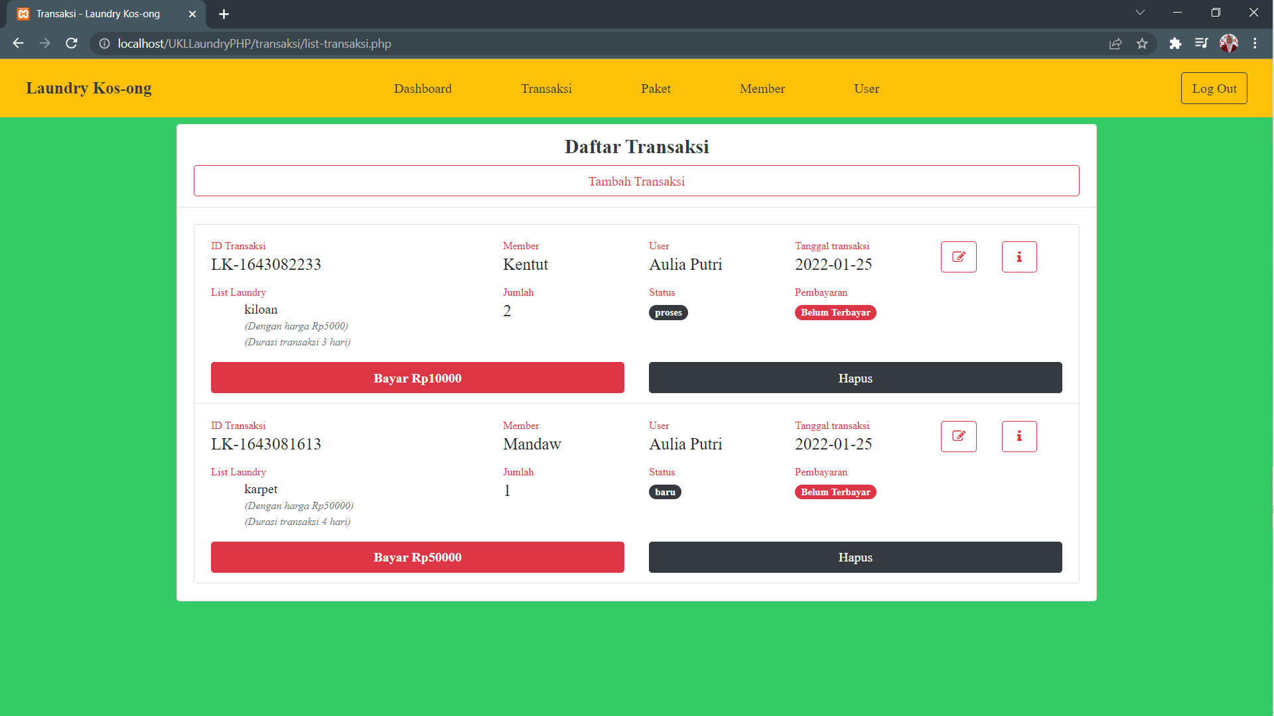Image resolution: width=1274 pixels, height=716 pixels.
Task: Pay with Bayar Rp10000 button
Action: (x=417, y=378)
